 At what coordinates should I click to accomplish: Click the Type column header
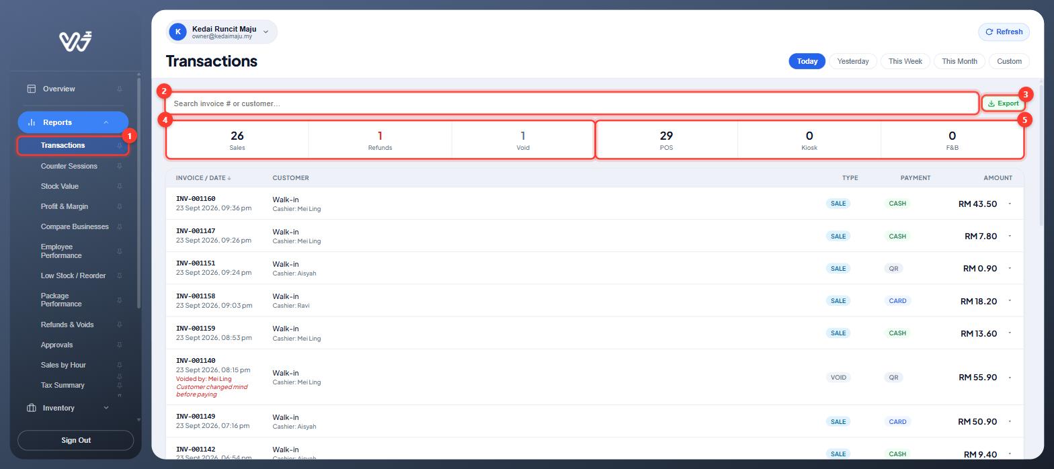coord(850,178)
